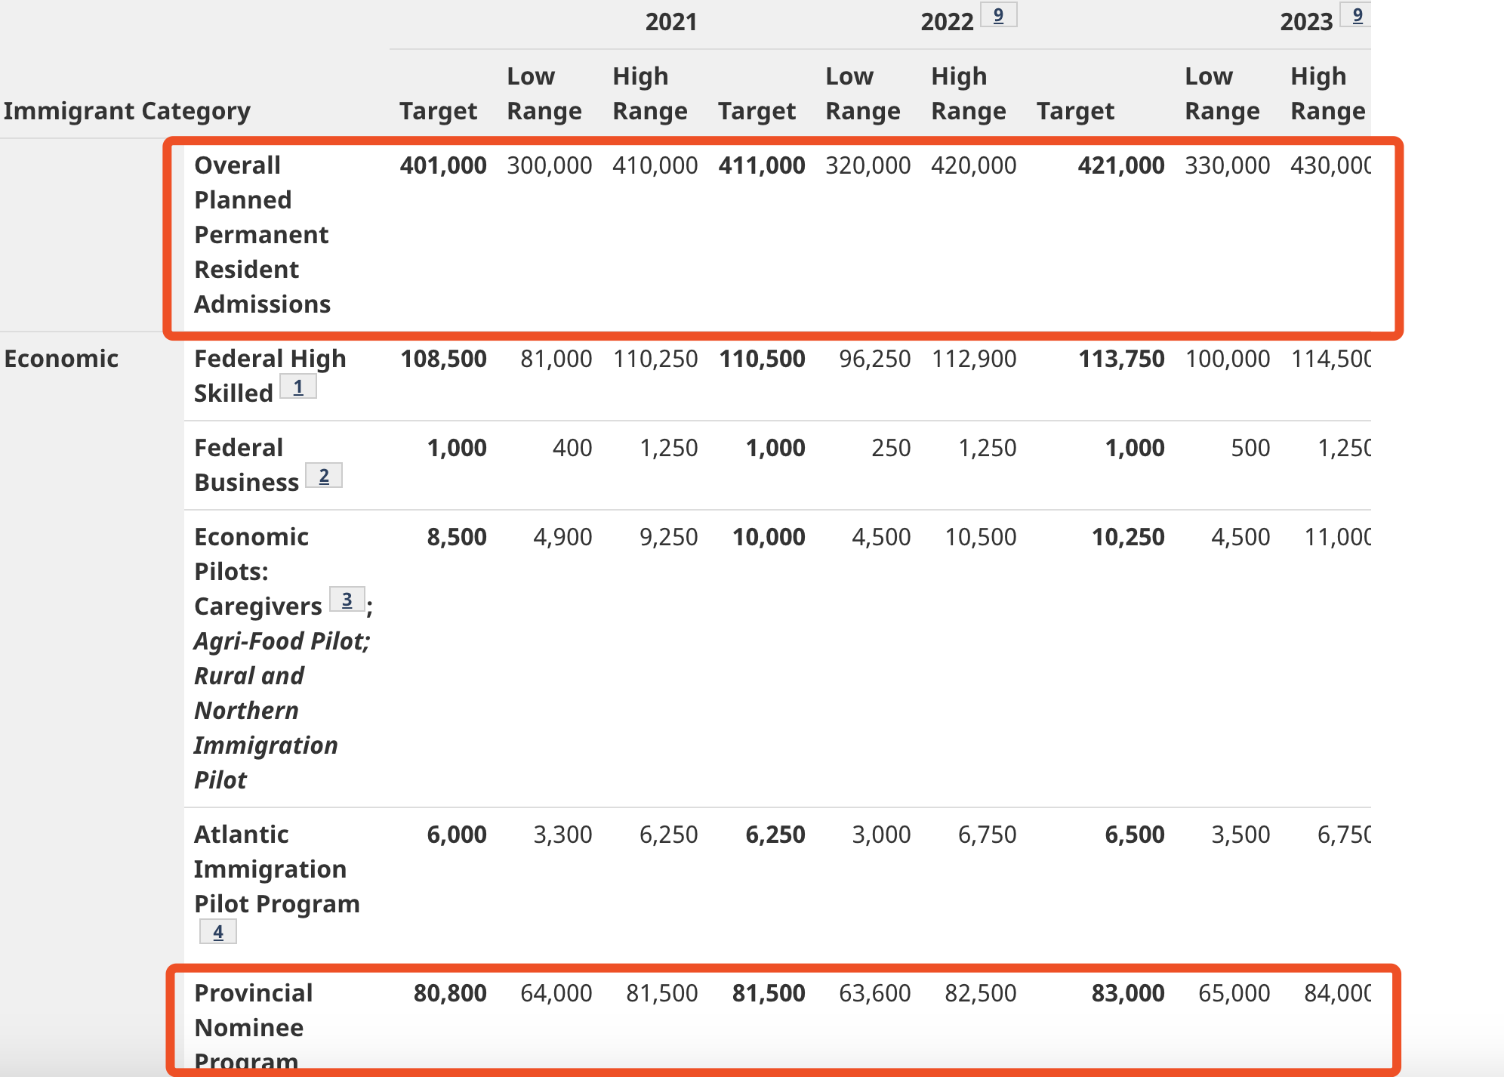The height and width of the screenshot is (1077, 1504).
Task: Click the 'Federal High Skilled' row label
Action: [270, 376]
